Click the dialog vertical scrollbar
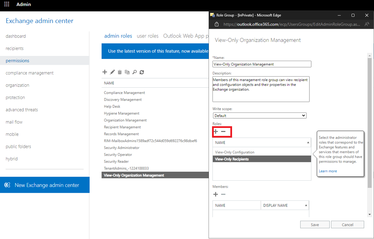 click(x=370, y=123)
